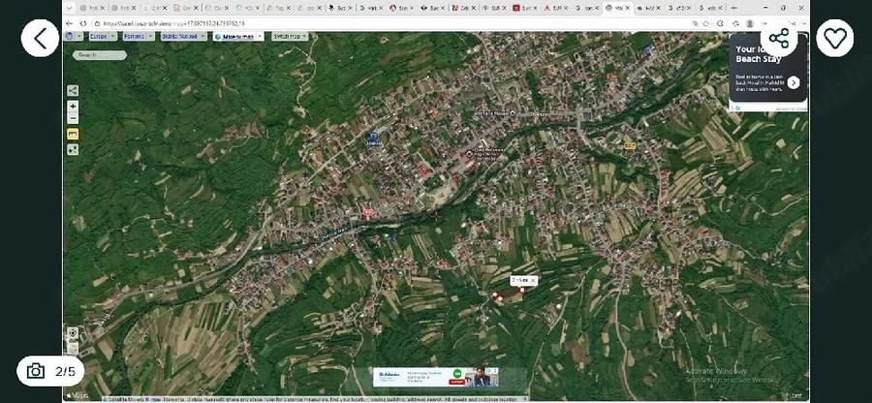Click the upper square control at map bottom-left
The width and height of the screenshot is (872, 403).
73,334
